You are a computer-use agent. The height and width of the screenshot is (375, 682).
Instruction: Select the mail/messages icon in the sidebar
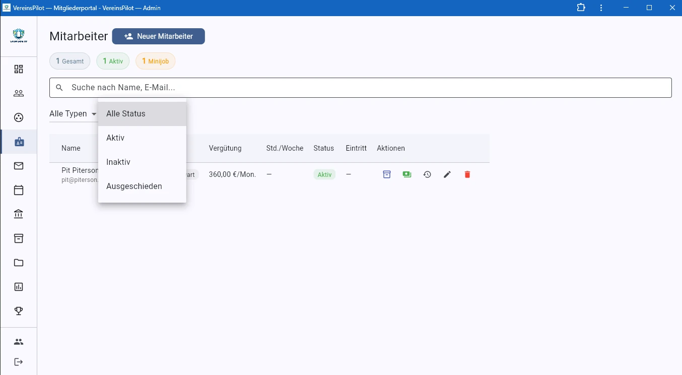coord(19,165)
